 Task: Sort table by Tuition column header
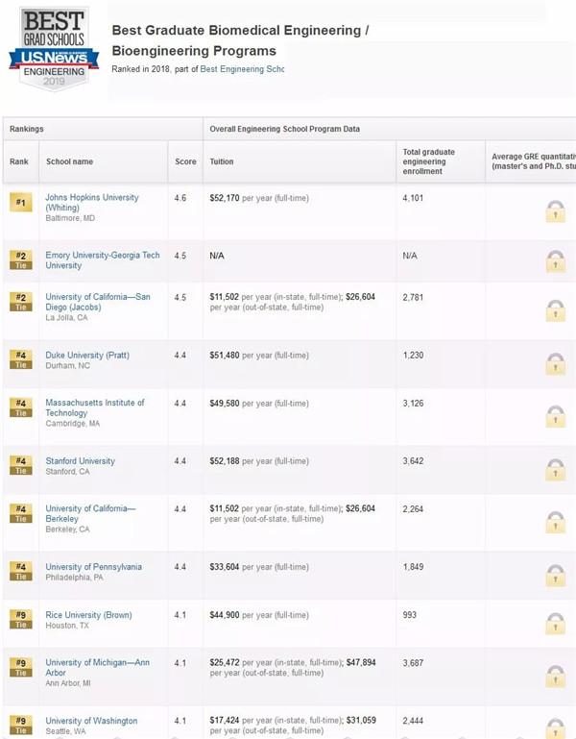pyautogui.click(x=222, y=161)
